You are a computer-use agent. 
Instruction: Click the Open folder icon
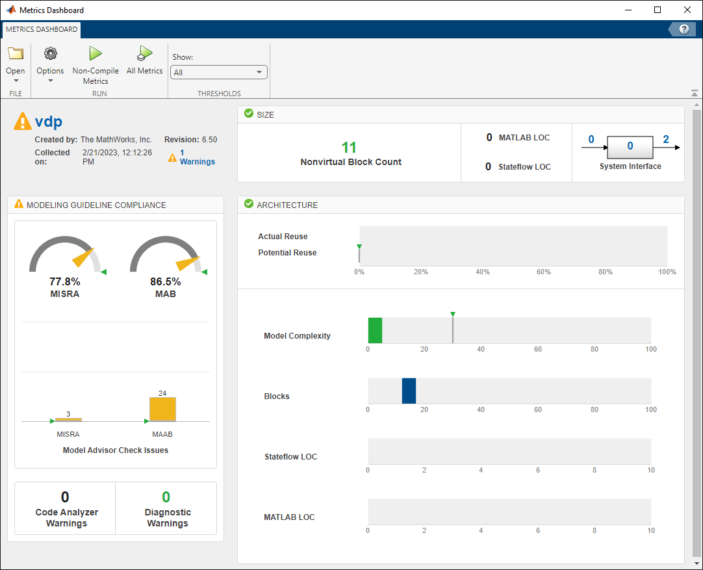click(16, 54)
